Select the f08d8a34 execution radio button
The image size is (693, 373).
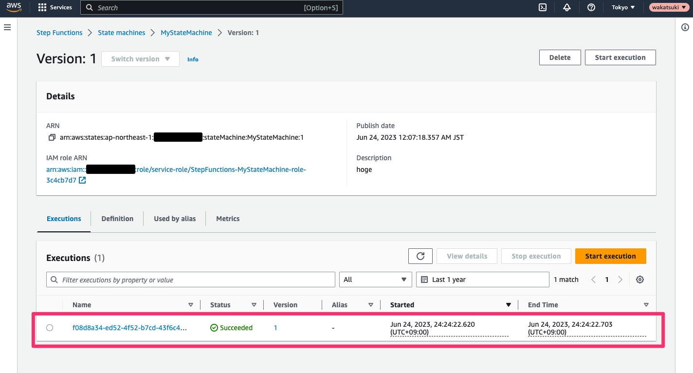tap(50, 328)
